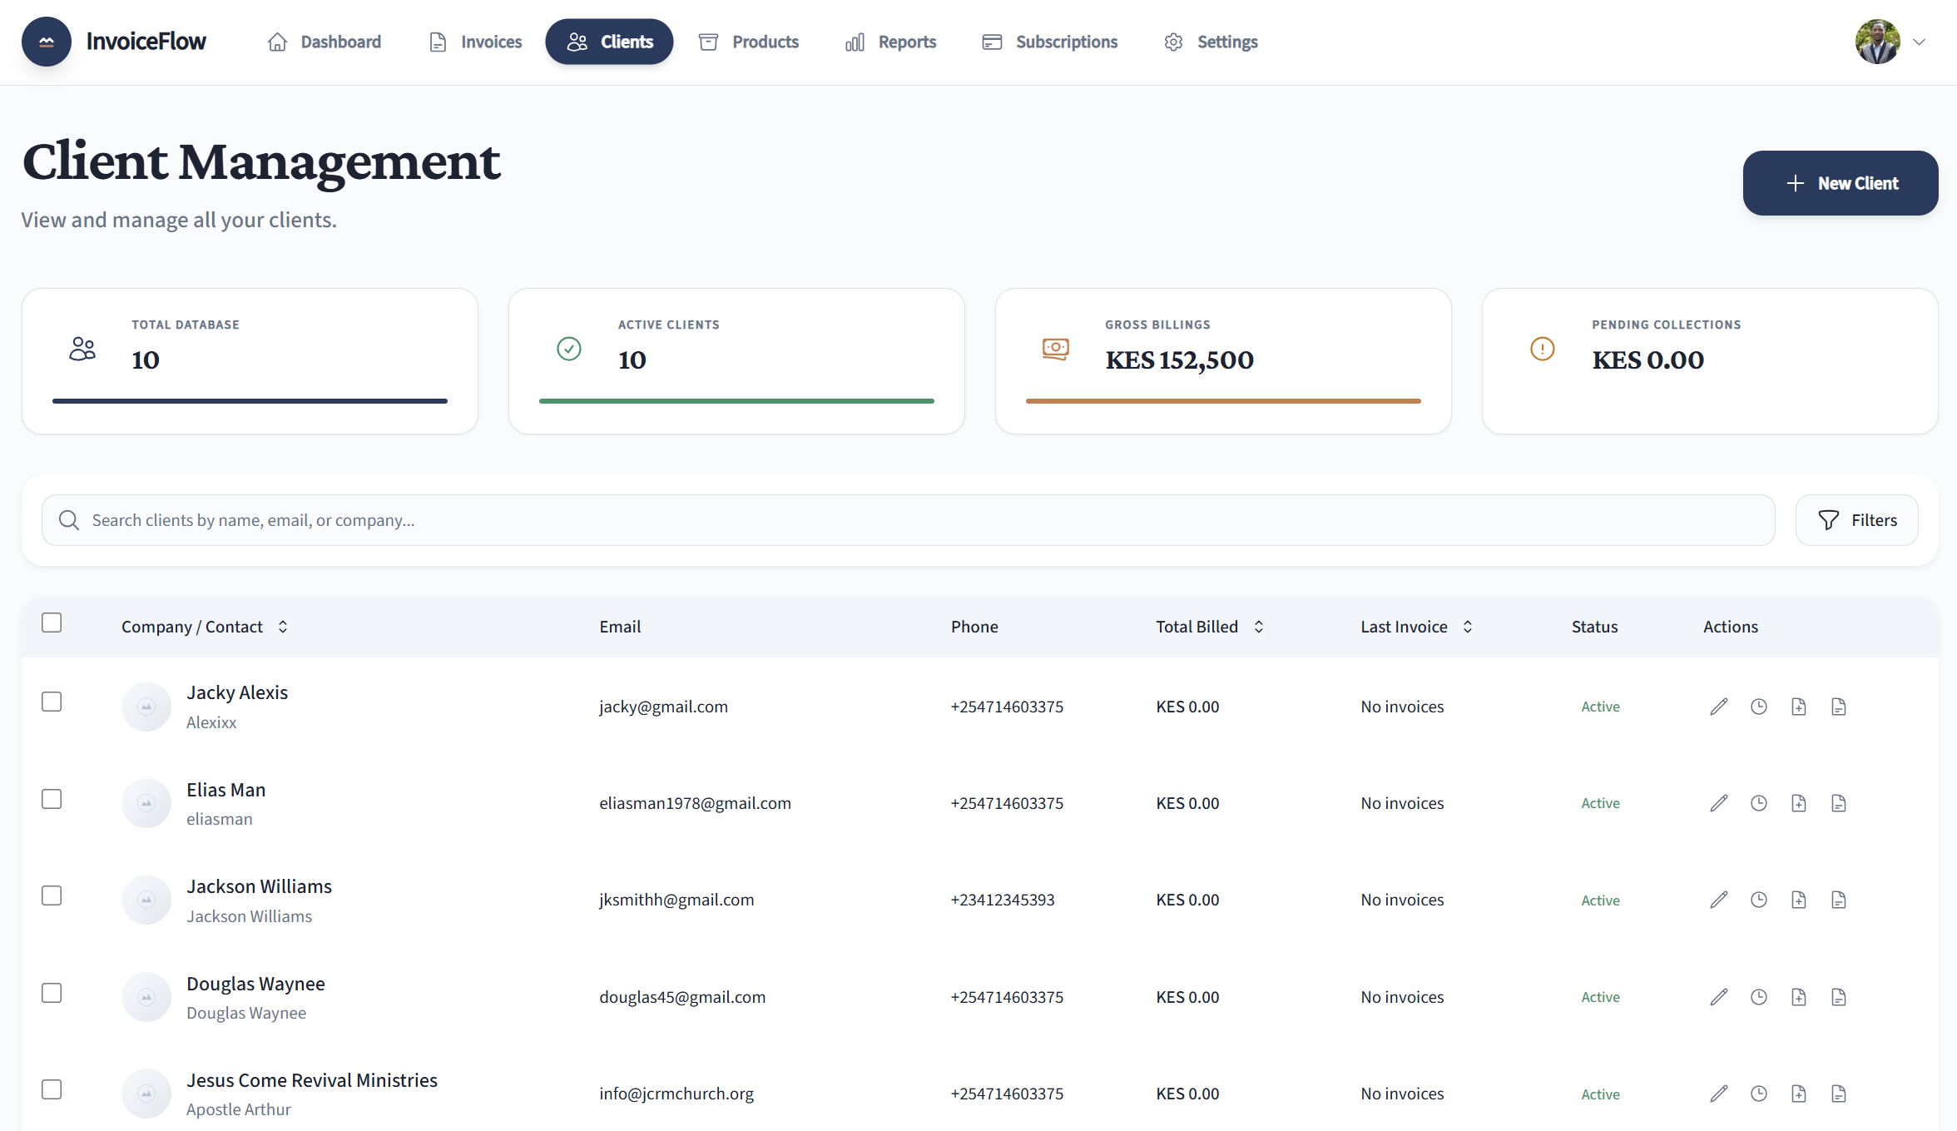Sort by Last Invoice column arrows
Viewport: 1957px width, 1131px height.
[x=1468, y=627]
